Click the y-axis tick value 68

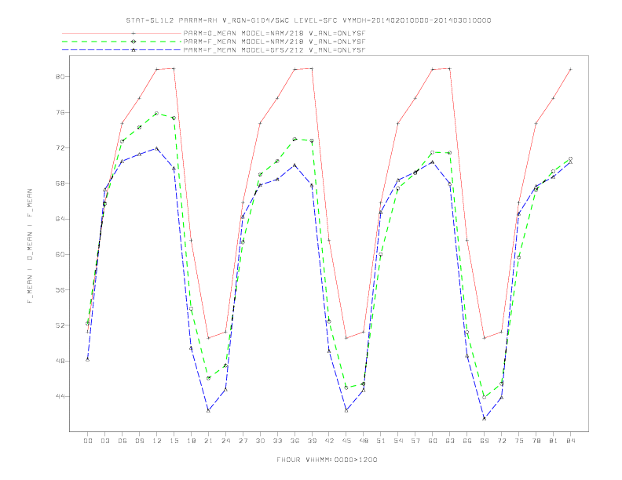click(60, 184)
